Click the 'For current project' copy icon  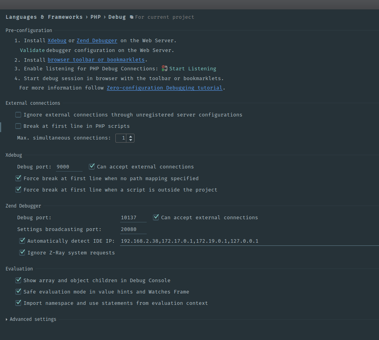click(131, 17)
